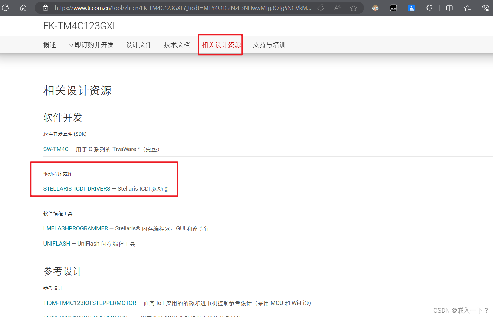View site information in the address bar

pos(45,8)
